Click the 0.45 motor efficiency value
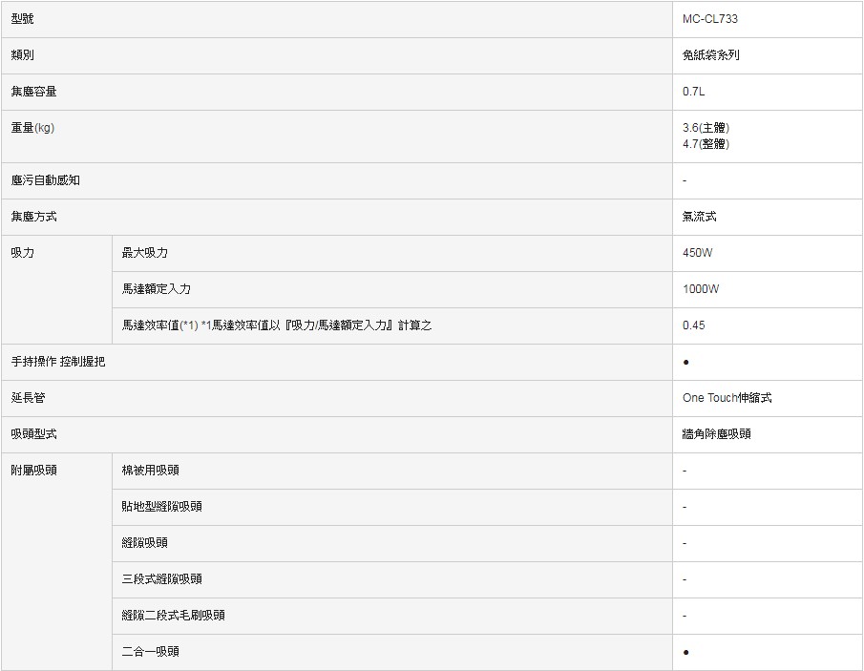This screenshot has height=671, width=864. [694, 325]
